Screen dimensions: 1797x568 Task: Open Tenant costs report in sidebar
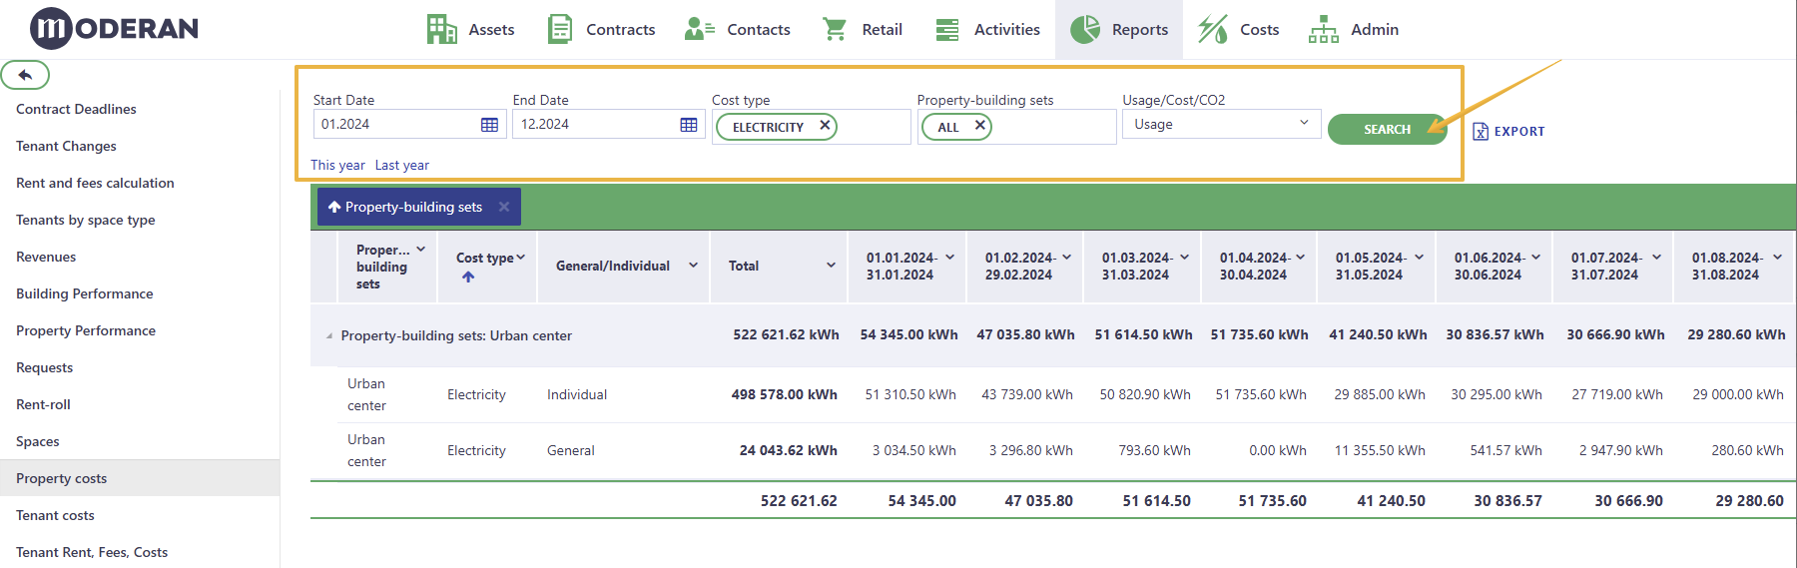click(55, 515)
